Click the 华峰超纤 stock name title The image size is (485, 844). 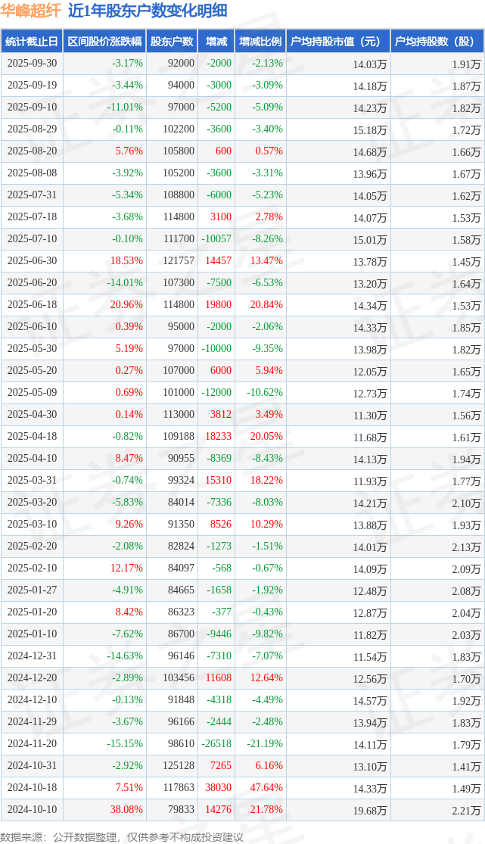[31, 11]
